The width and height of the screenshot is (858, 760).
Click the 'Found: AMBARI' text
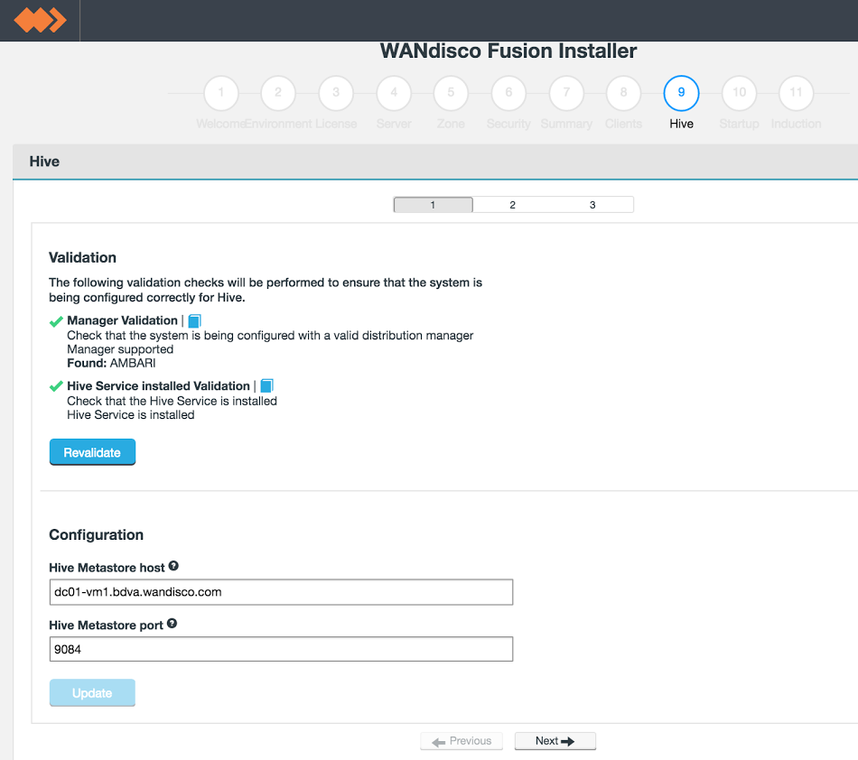(112, 363)
